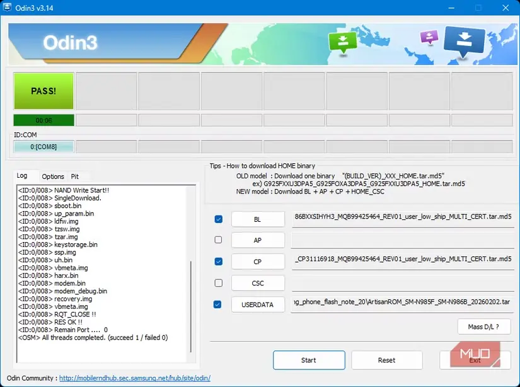Click the 0:[COM8] port box

43,147
